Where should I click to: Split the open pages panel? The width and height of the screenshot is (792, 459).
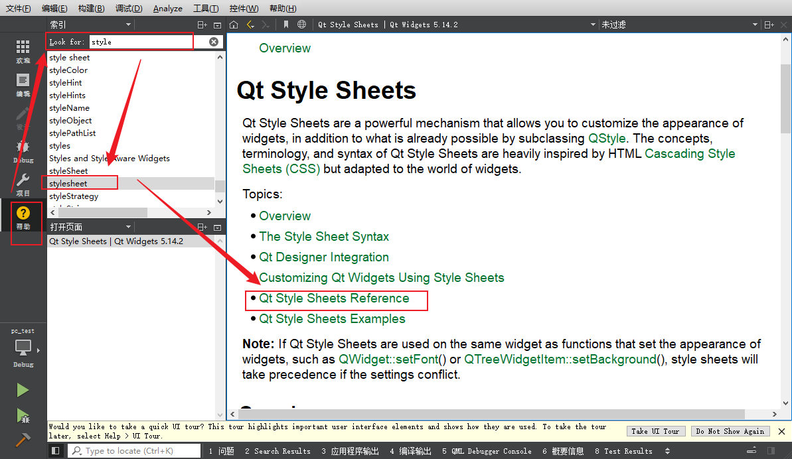202,228
